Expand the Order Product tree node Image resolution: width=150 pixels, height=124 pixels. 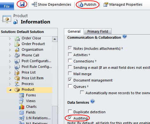tap(10, 44)
